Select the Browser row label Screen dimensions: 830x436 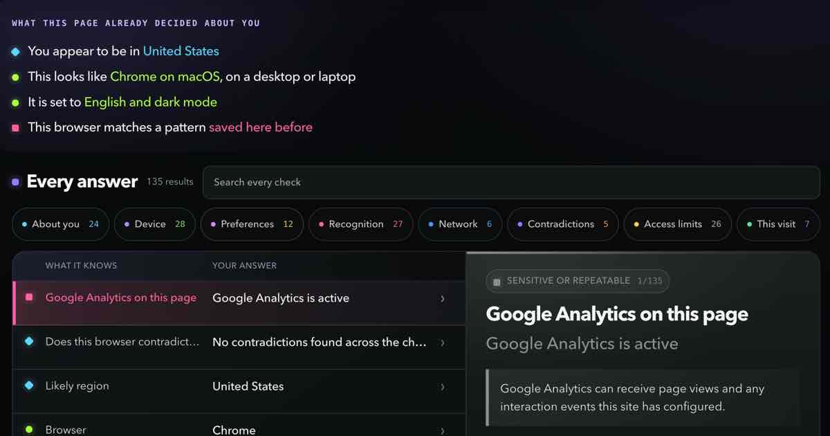pos(66,430)
